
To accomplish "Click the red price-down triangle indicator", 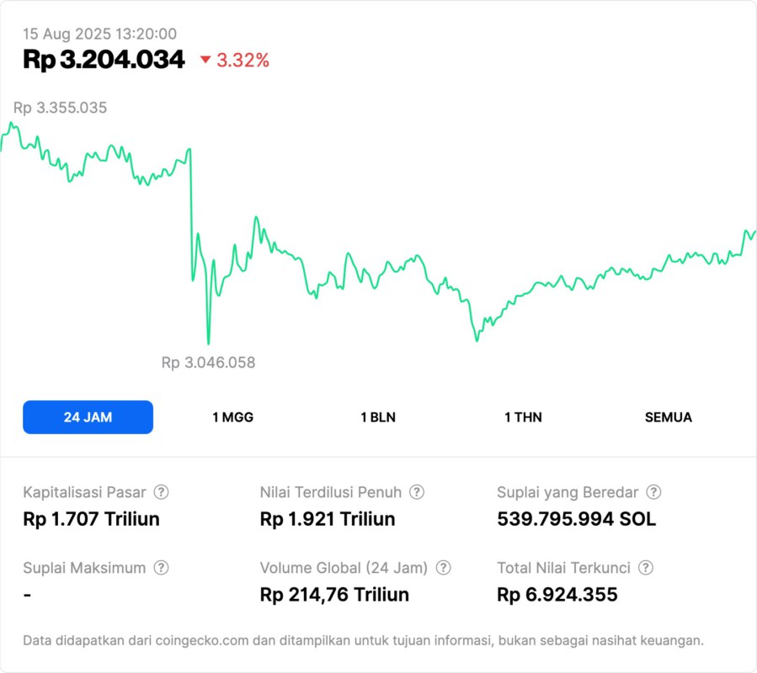I will coord(205,60).
